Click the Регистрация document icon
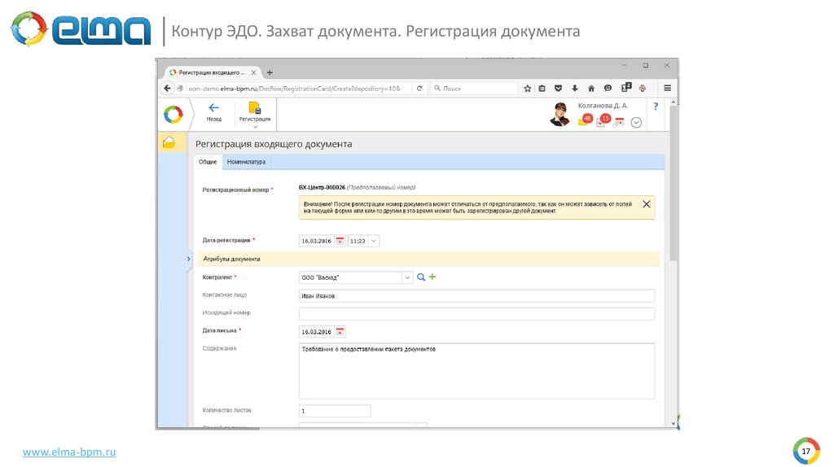 point(255,109)
